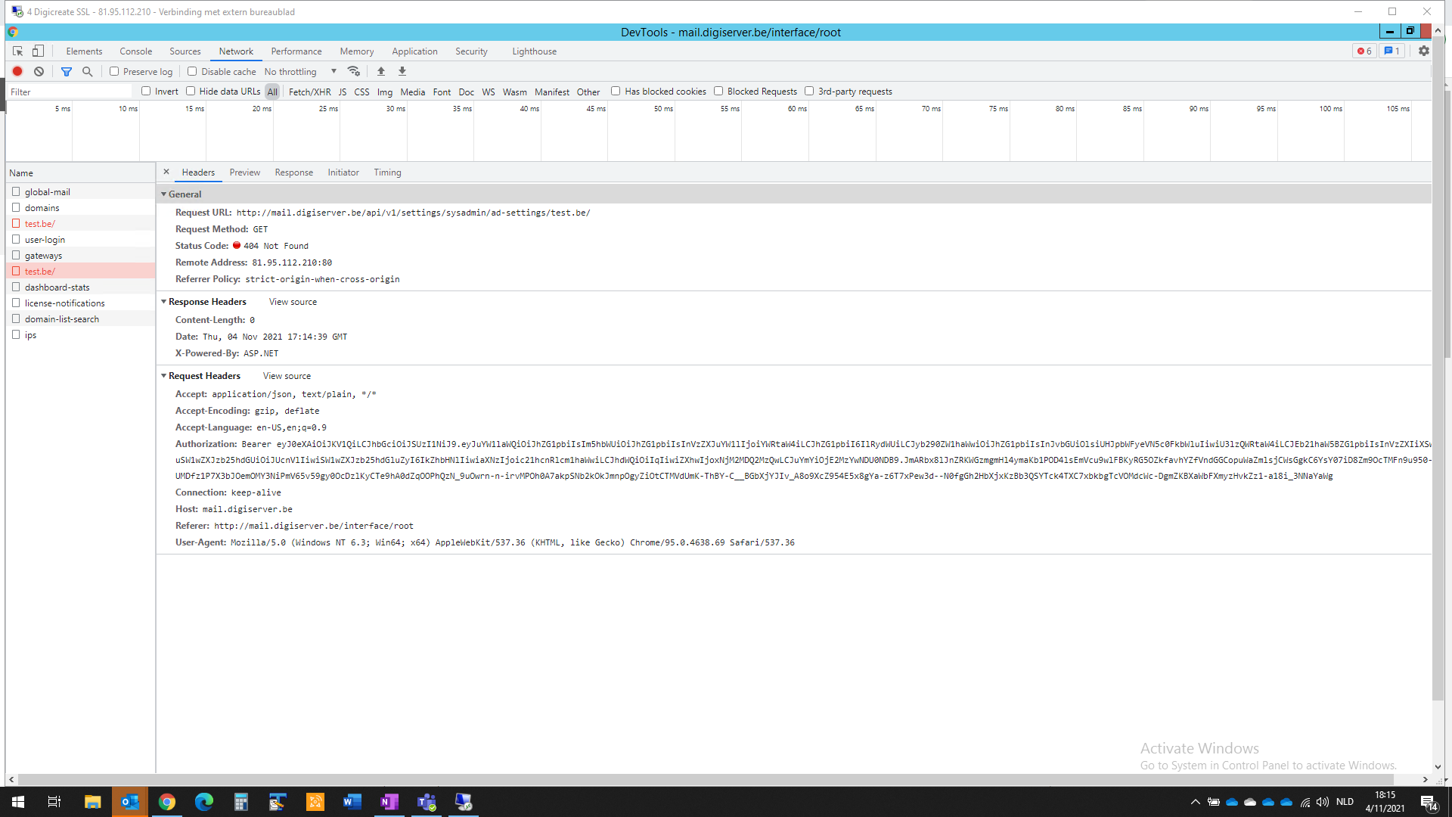Click into the Filter text field
The height and width of the screenshot is (817, 1452).
[x=70, y=92]
